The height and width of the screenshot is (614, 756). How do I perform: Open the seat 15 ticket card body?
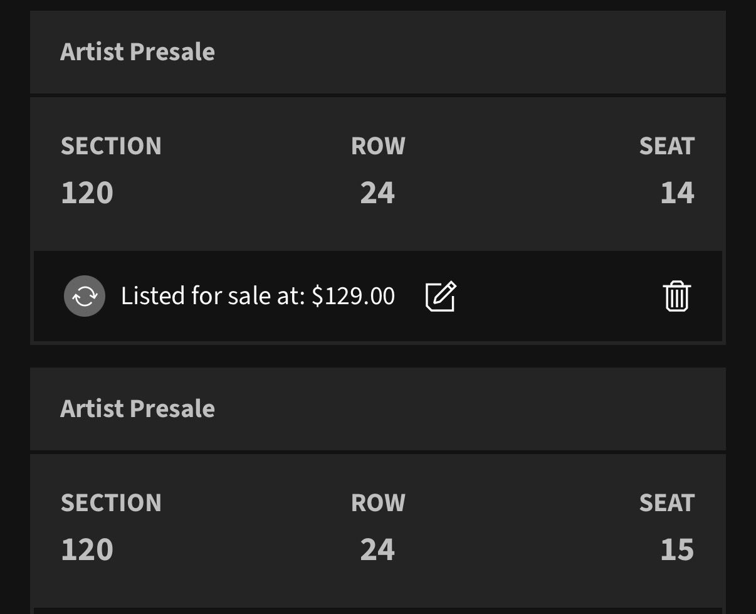pos(378,531)
